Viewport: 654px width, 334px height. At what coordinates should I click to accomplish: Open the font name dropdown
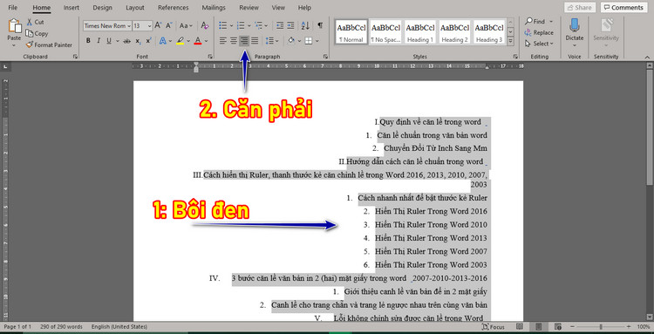click(129, 26)
